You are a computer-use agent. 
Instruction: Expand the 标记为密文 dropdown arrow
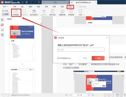pos(38,15)
